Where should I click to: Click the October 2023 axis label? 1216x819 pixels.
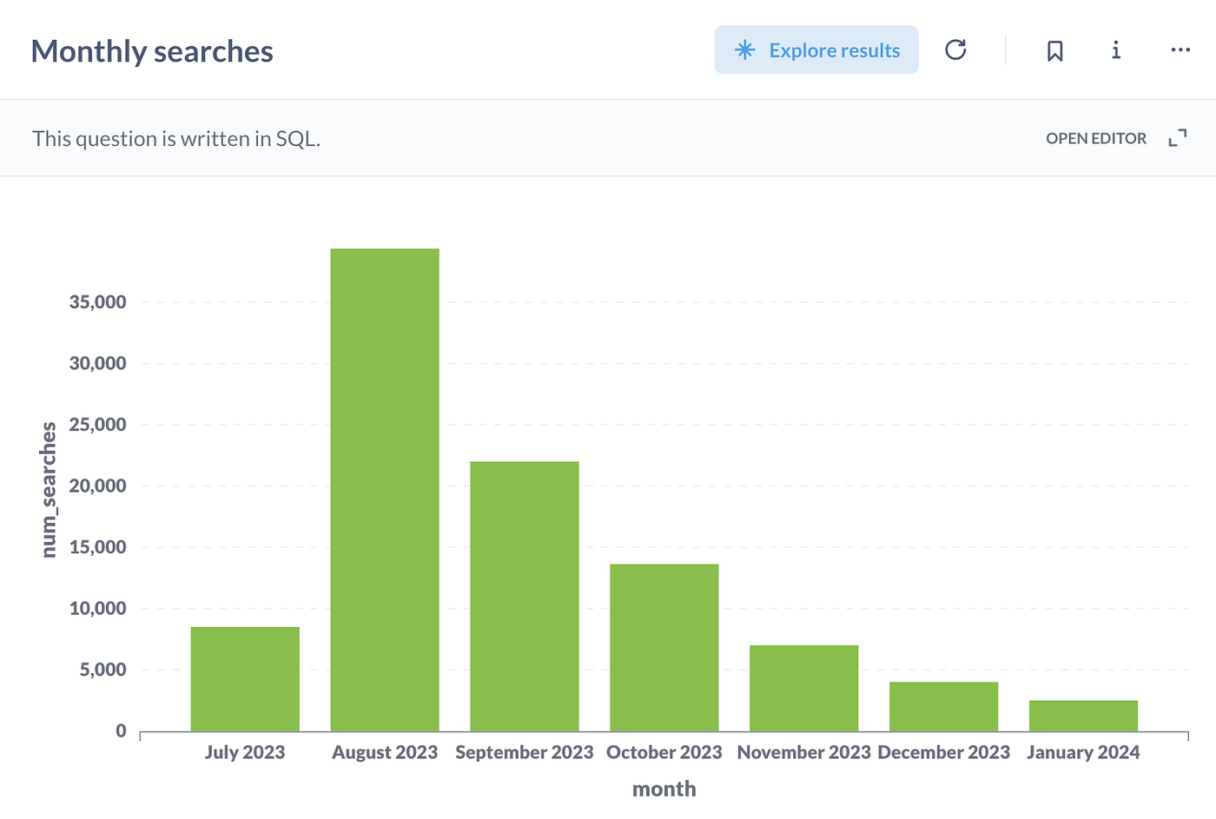664,752
